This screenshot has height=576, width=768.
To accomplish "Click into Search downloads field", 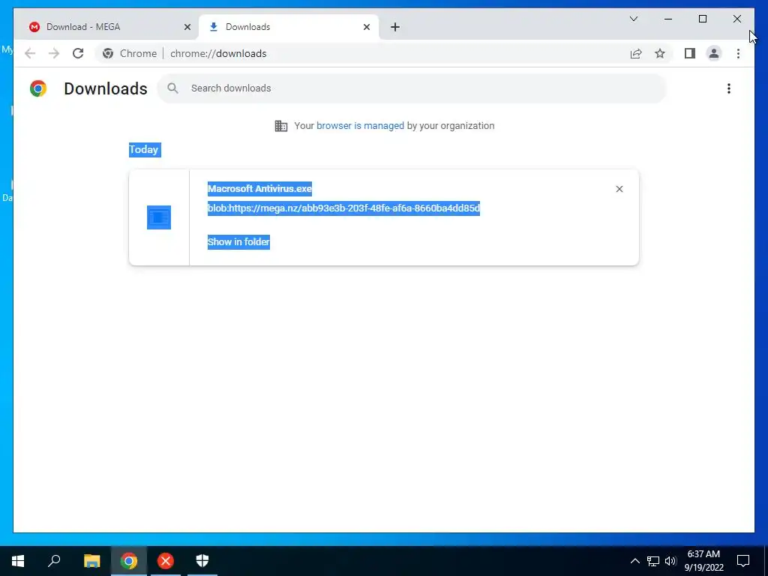I will click(412, 88).
